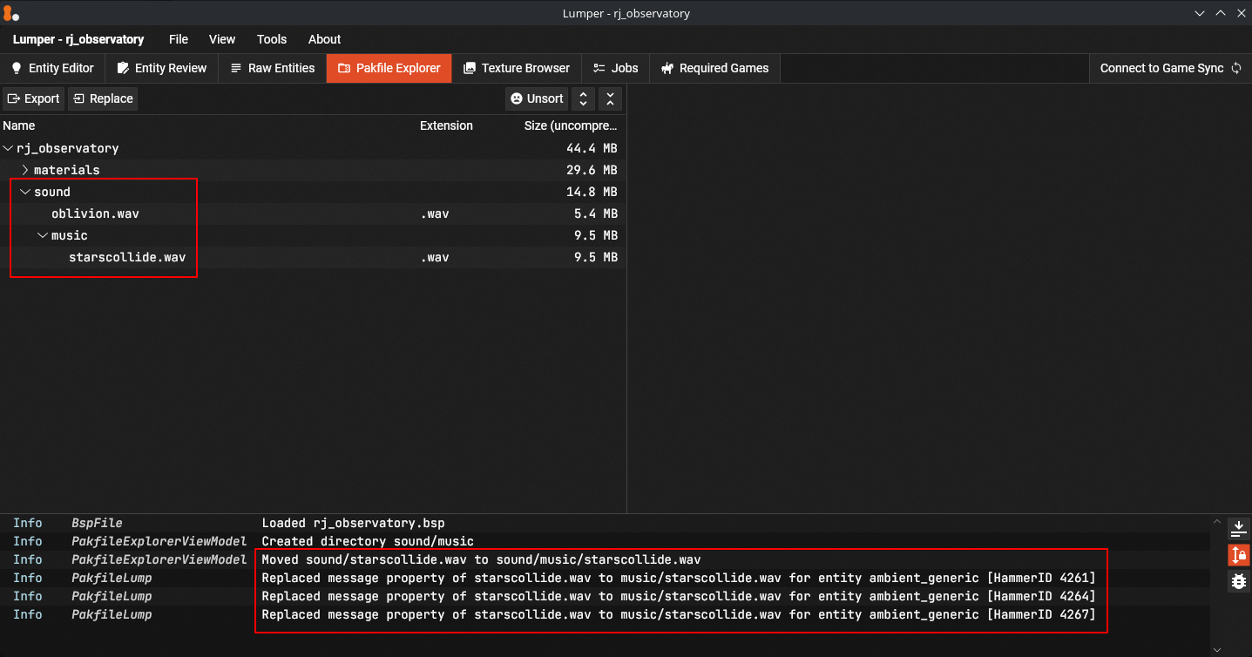Click the debug bug icon in log panel
The height and width of the screenshot is (657, 1252).
pyautogui.click(x=1238, y=580)
